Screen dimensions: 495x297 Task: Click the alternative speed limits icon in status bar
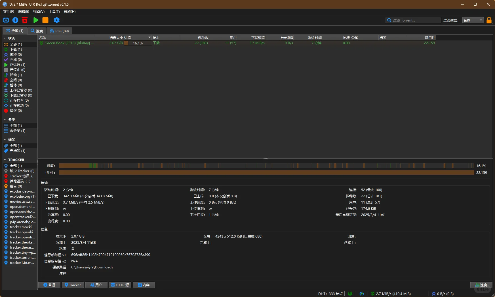[x=362, y=294]
